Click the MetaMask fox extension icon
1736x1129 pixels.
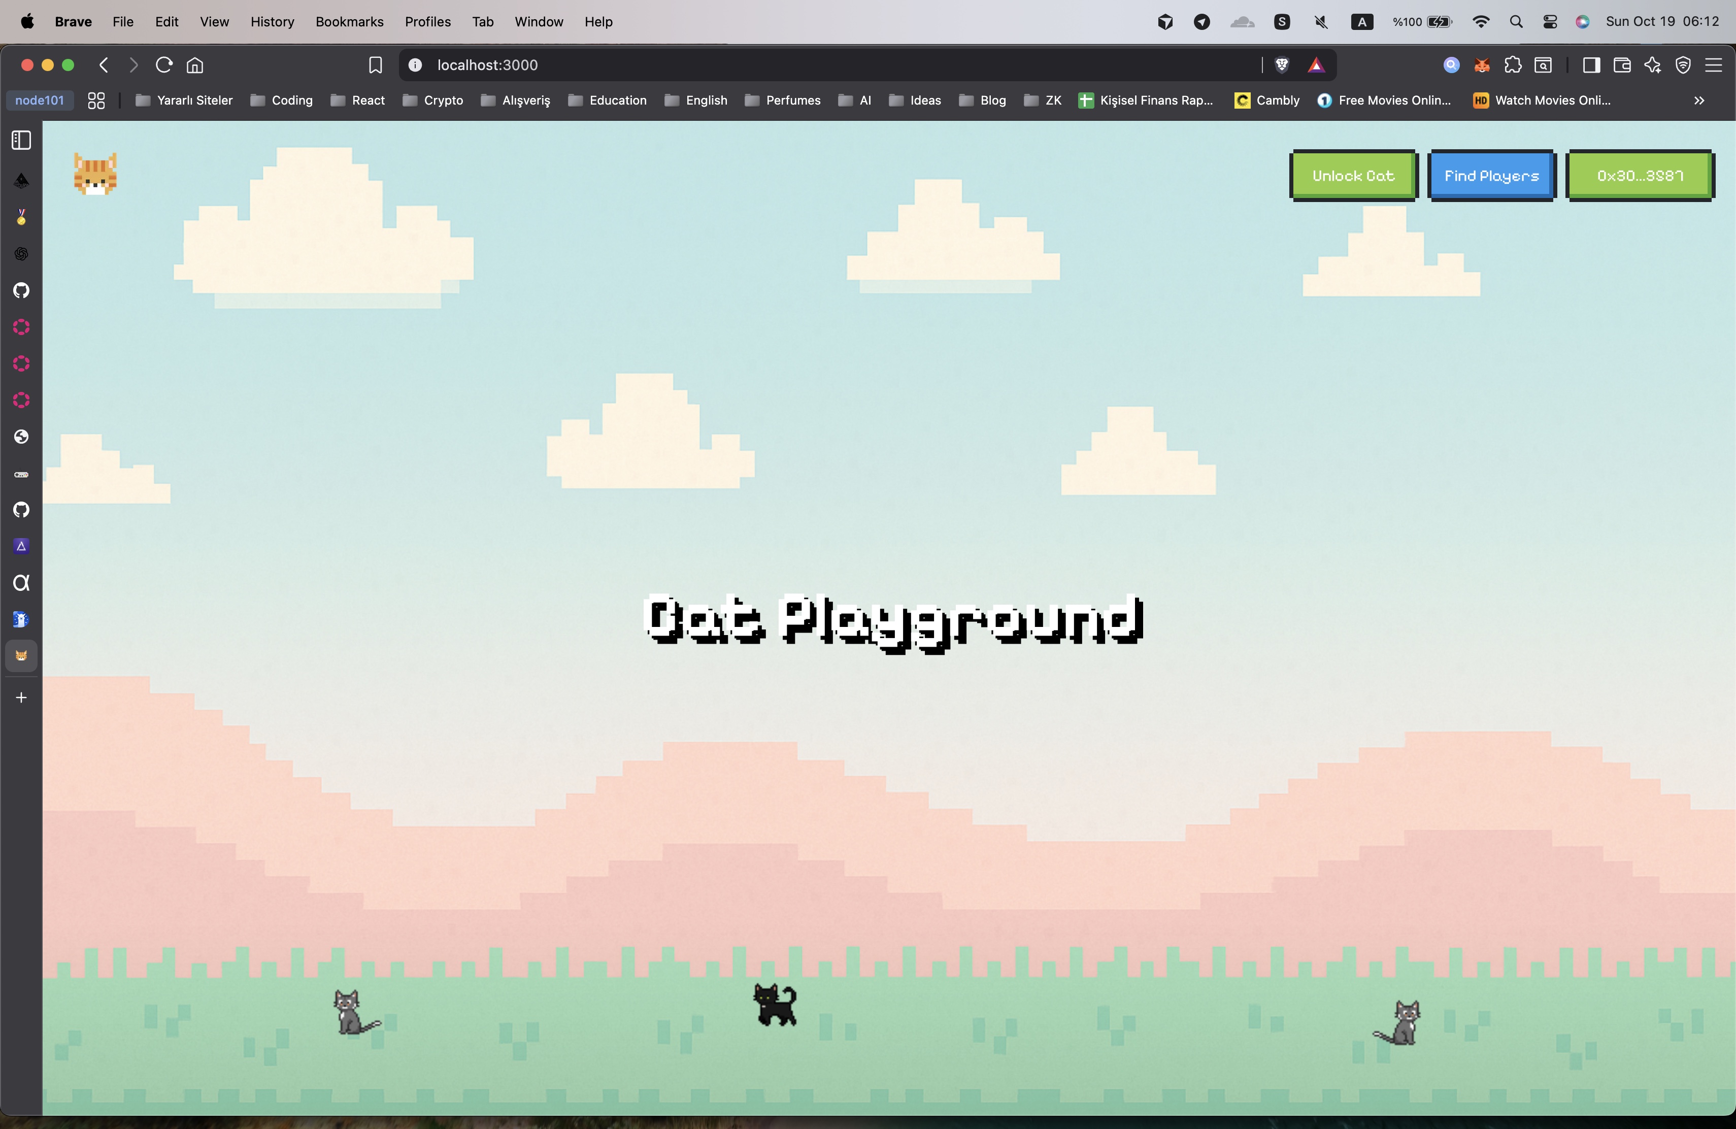coord(1481,65)
